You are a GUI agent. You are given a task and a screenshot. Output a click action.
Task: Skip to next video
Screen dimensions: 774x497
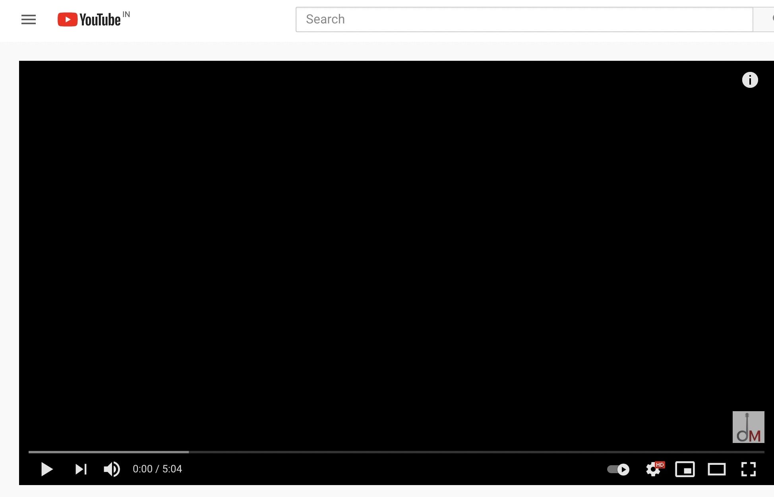click(81, 469)
